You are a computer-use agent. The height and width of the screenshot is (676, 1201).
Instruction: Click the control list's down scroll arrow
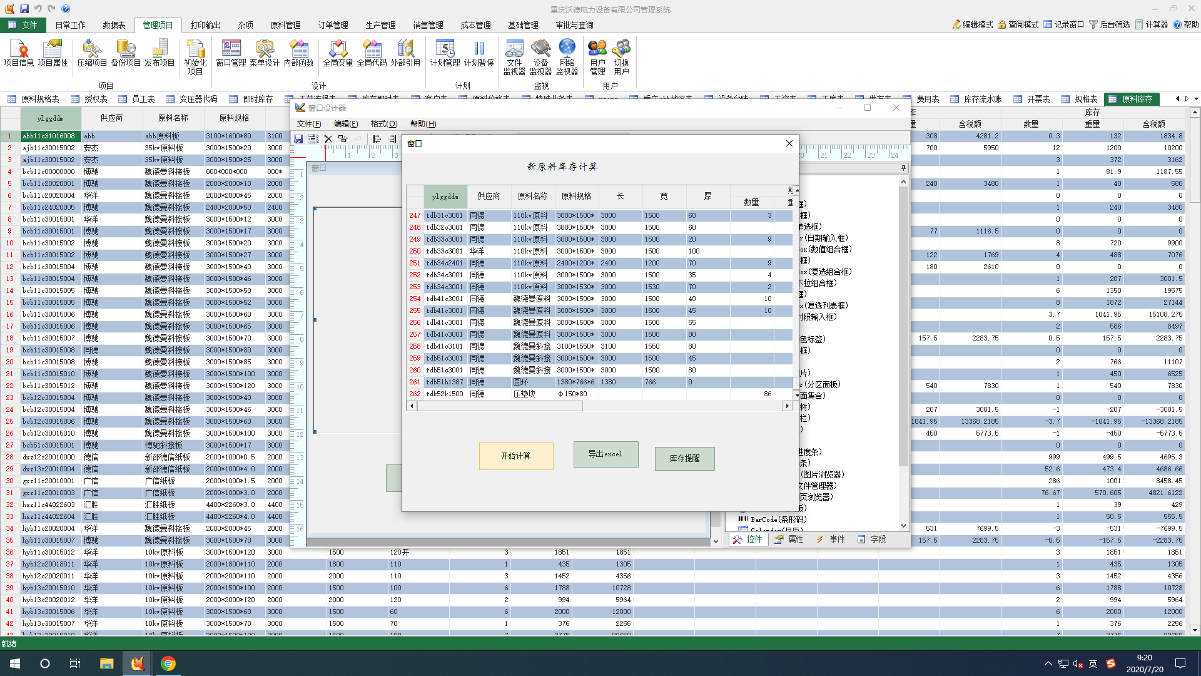(903, 526)
